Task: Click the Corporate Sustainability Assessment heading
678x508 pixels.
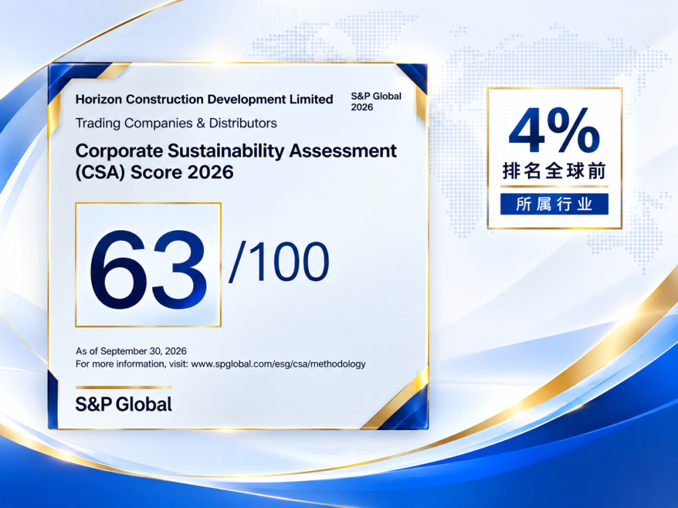Action: 236,151
